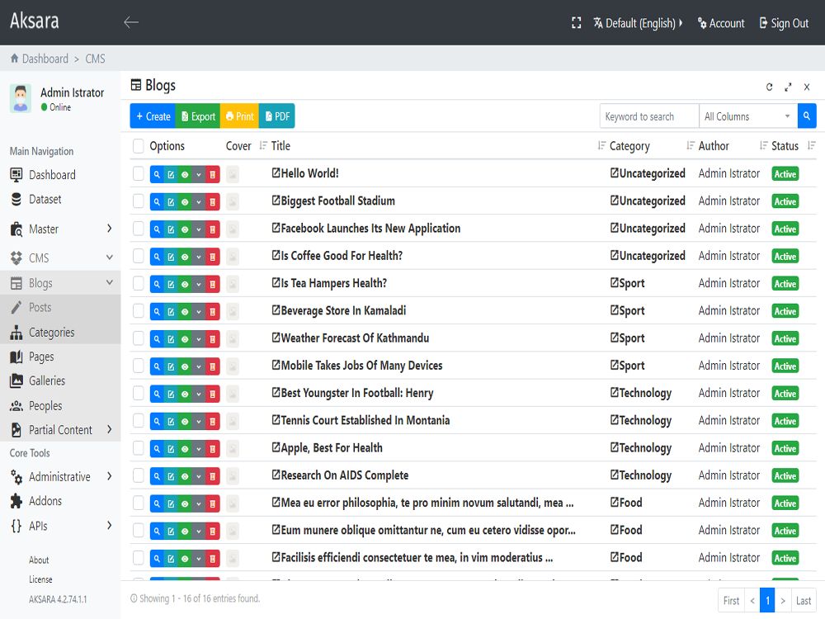Click the Create button
This screenshot has height=619, width=825.
click(153, 116)
